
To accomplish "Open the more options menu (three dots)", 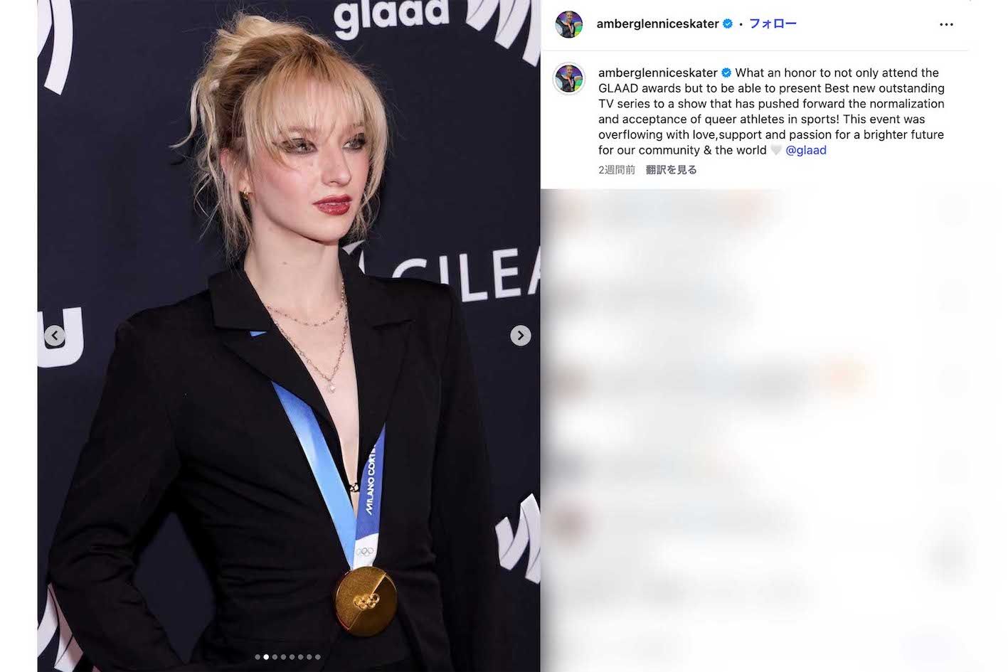I will (946, 24).
